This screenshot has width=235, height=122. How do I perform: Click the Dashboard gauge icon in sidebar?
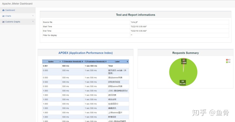point(3,10)
